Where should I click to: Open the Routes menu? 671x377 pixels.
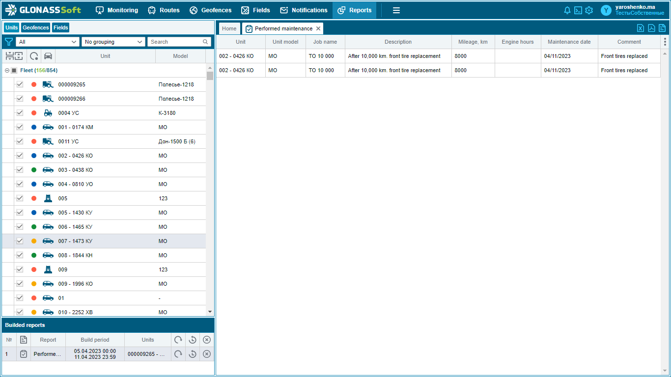tap(164, 10)
